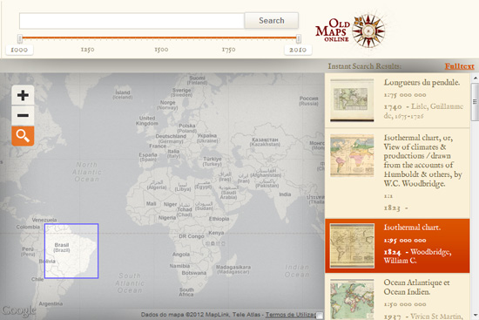Click the 1500 timeline tick label
Image resolution: width=479 pixels, height=320 pixels.
coord(161,49)
